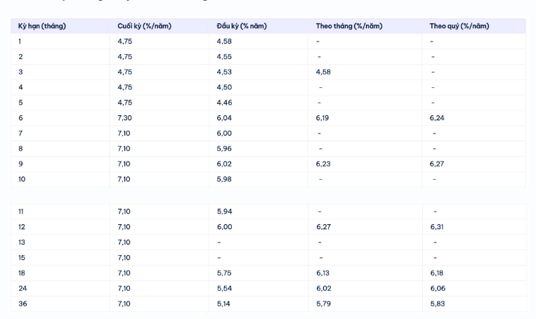
Task: Click the "Theo tháng (%/năm)" column header
Action: pos(349,26)
